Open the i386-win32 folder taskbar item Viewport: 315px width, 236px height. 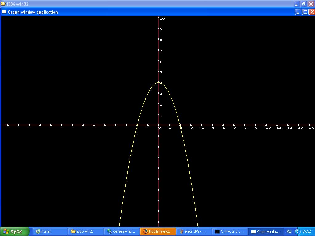(x=86, y=231)
